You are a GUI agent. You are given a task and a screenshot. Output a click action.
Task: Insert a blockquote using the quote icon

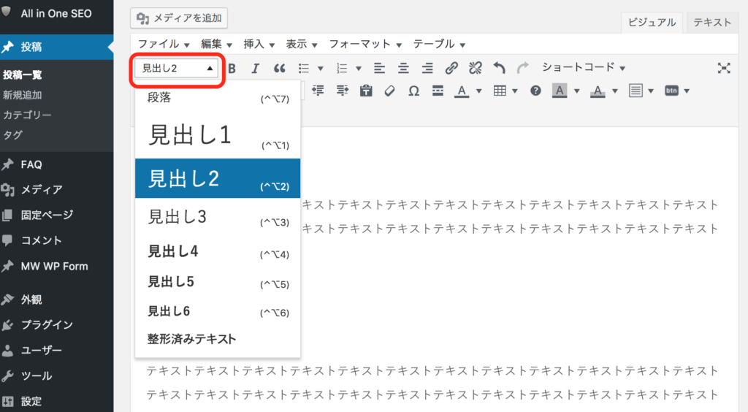pyautogui.click(x=279, y=68)
